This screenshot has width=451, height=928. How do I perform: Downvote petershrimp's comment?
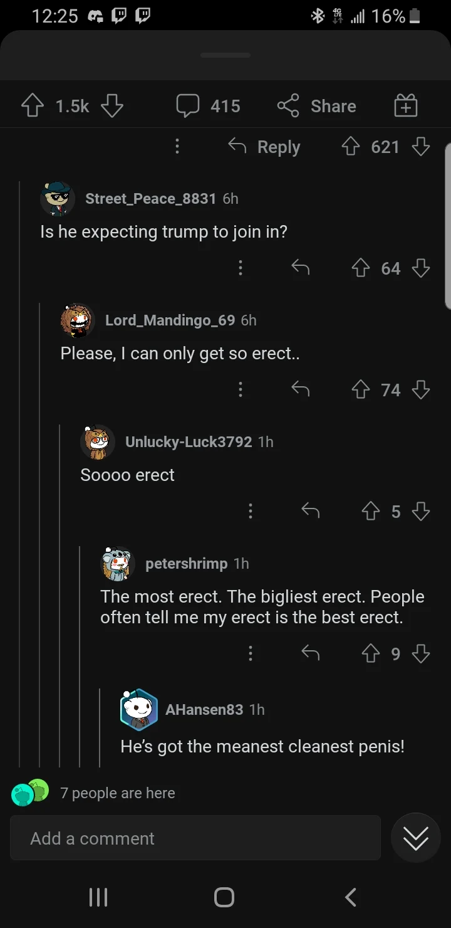tap(421, 653)
